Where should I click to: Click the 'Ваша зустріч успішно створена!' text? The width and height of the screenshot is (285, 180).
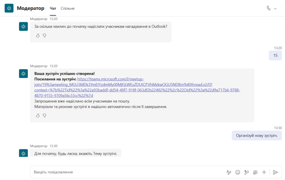(65, 73)
